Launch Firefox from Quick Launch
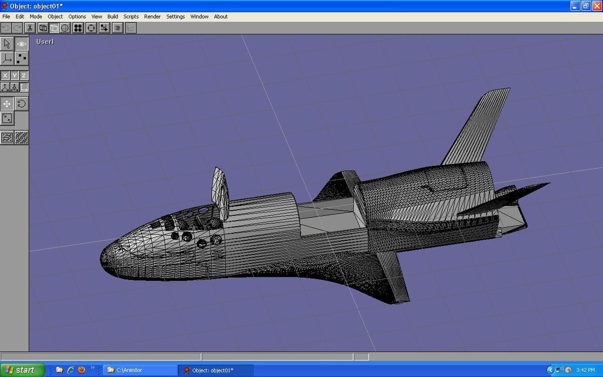The height and width of the screenshot is (377, 603). coord(81,370)
